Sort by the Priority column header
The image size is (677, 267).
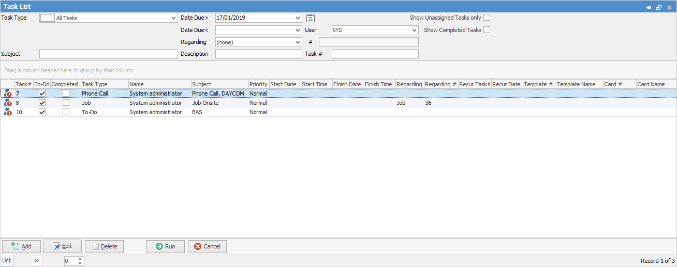pyautogui.click(x=258, y=84)
